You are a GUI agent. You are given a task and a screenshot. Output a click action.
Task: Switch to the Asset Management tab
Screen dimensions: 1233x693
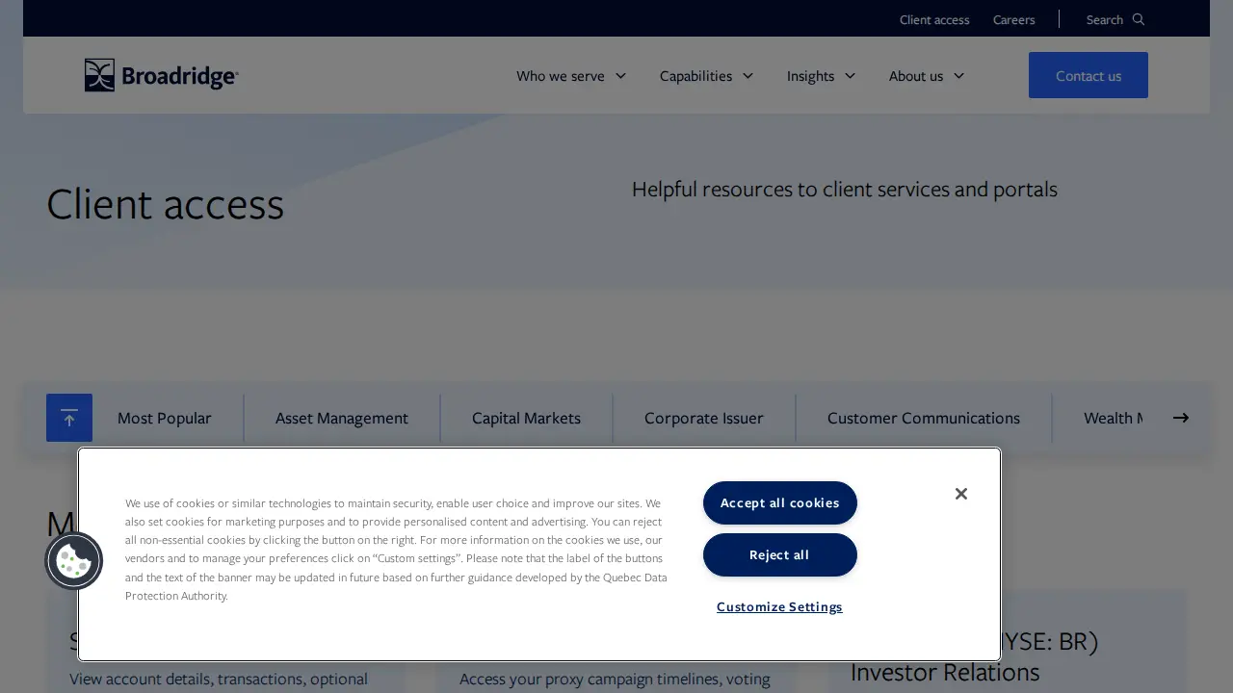coord(342,418)
